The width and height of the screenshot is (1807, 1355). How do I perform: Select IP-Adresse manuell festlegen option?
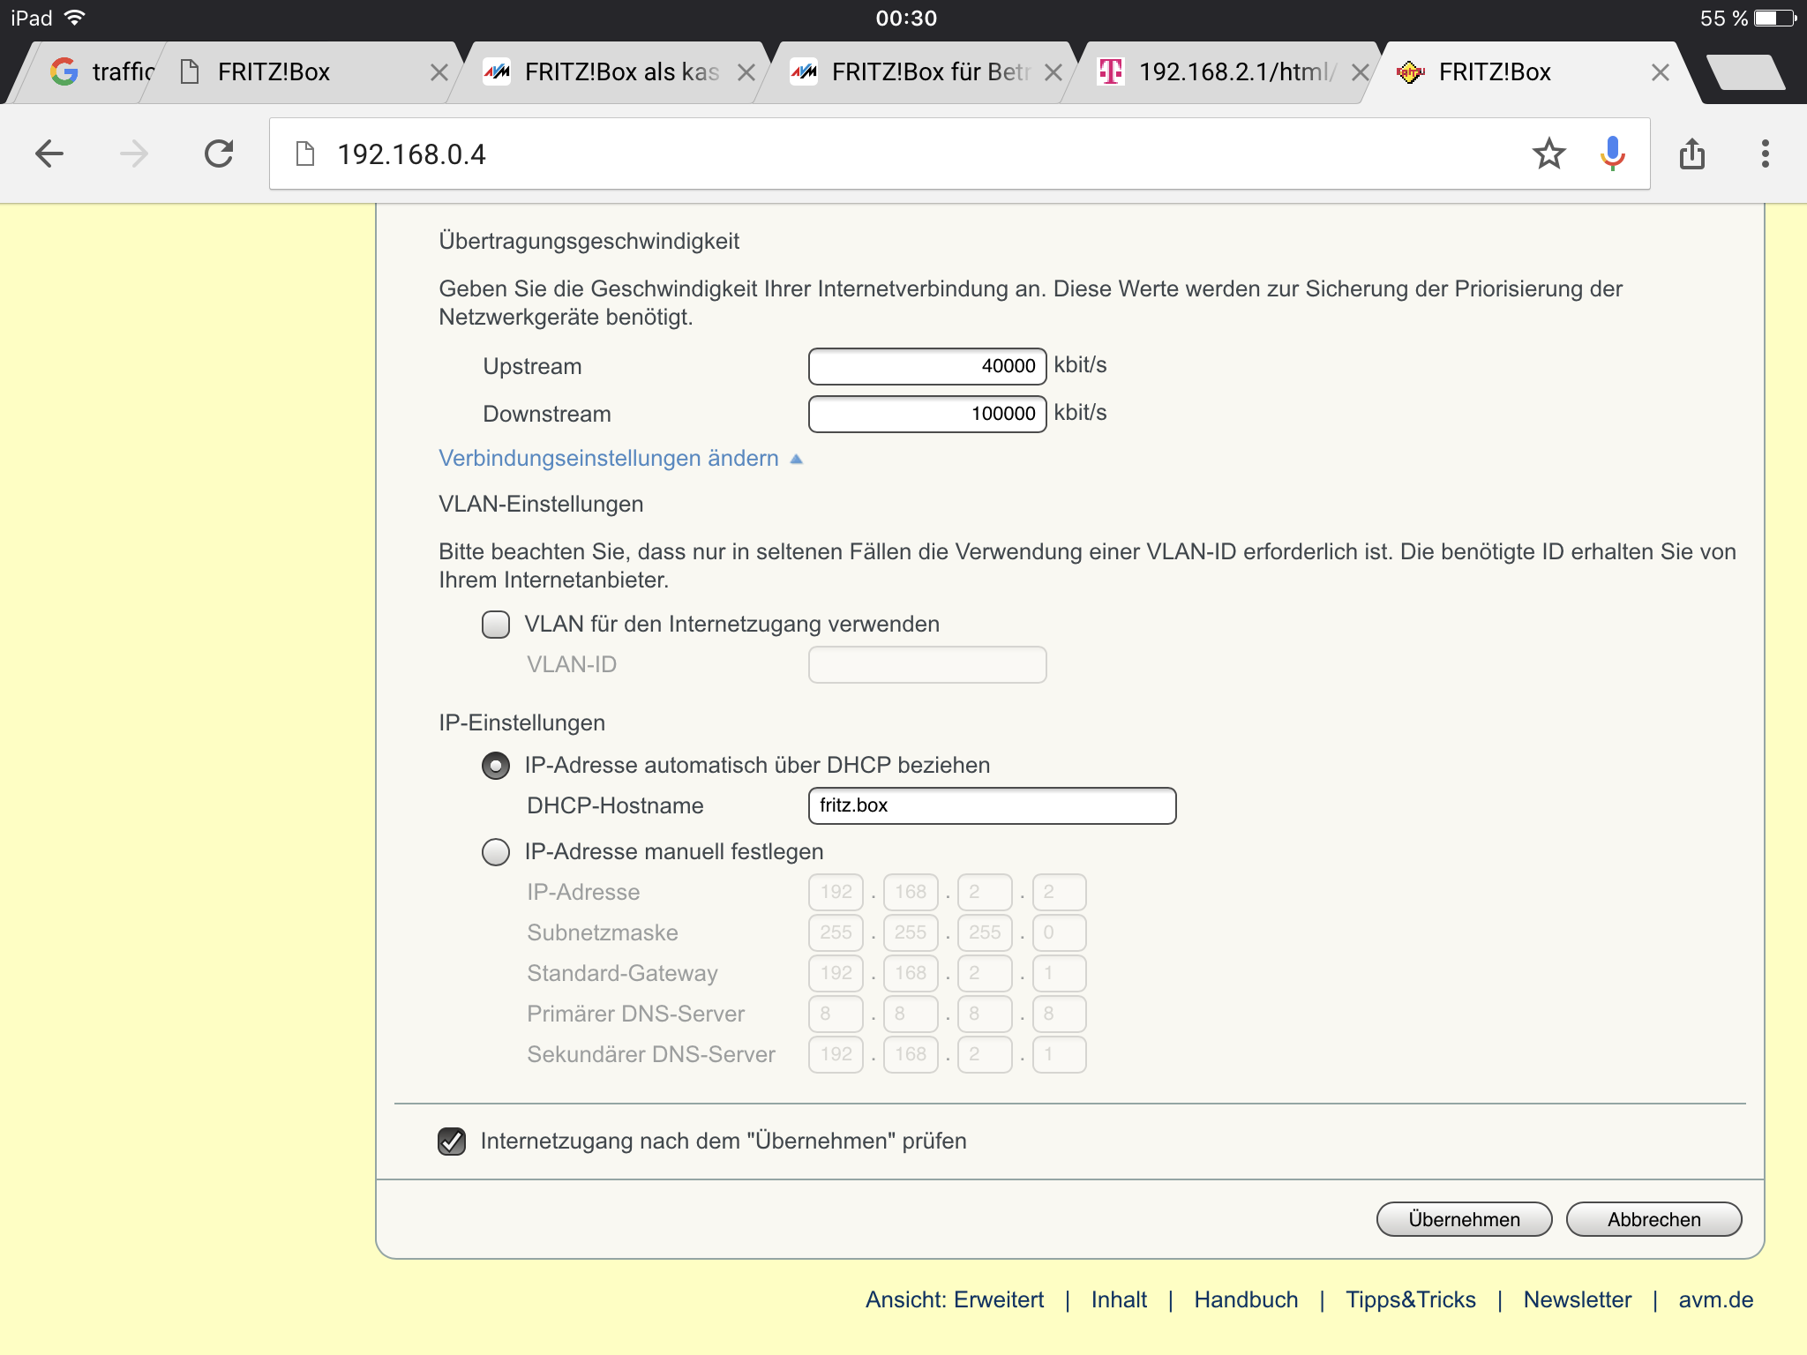click(496, 852)
